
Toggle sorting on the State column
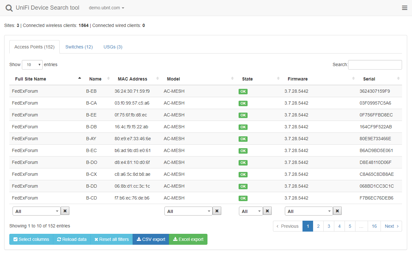pos(247,79)
